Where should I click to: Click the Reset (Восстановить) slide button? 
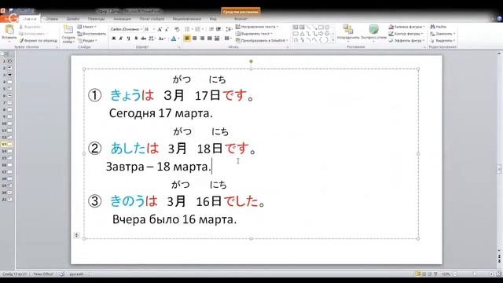pyautogui.click(x=92, y=34)
